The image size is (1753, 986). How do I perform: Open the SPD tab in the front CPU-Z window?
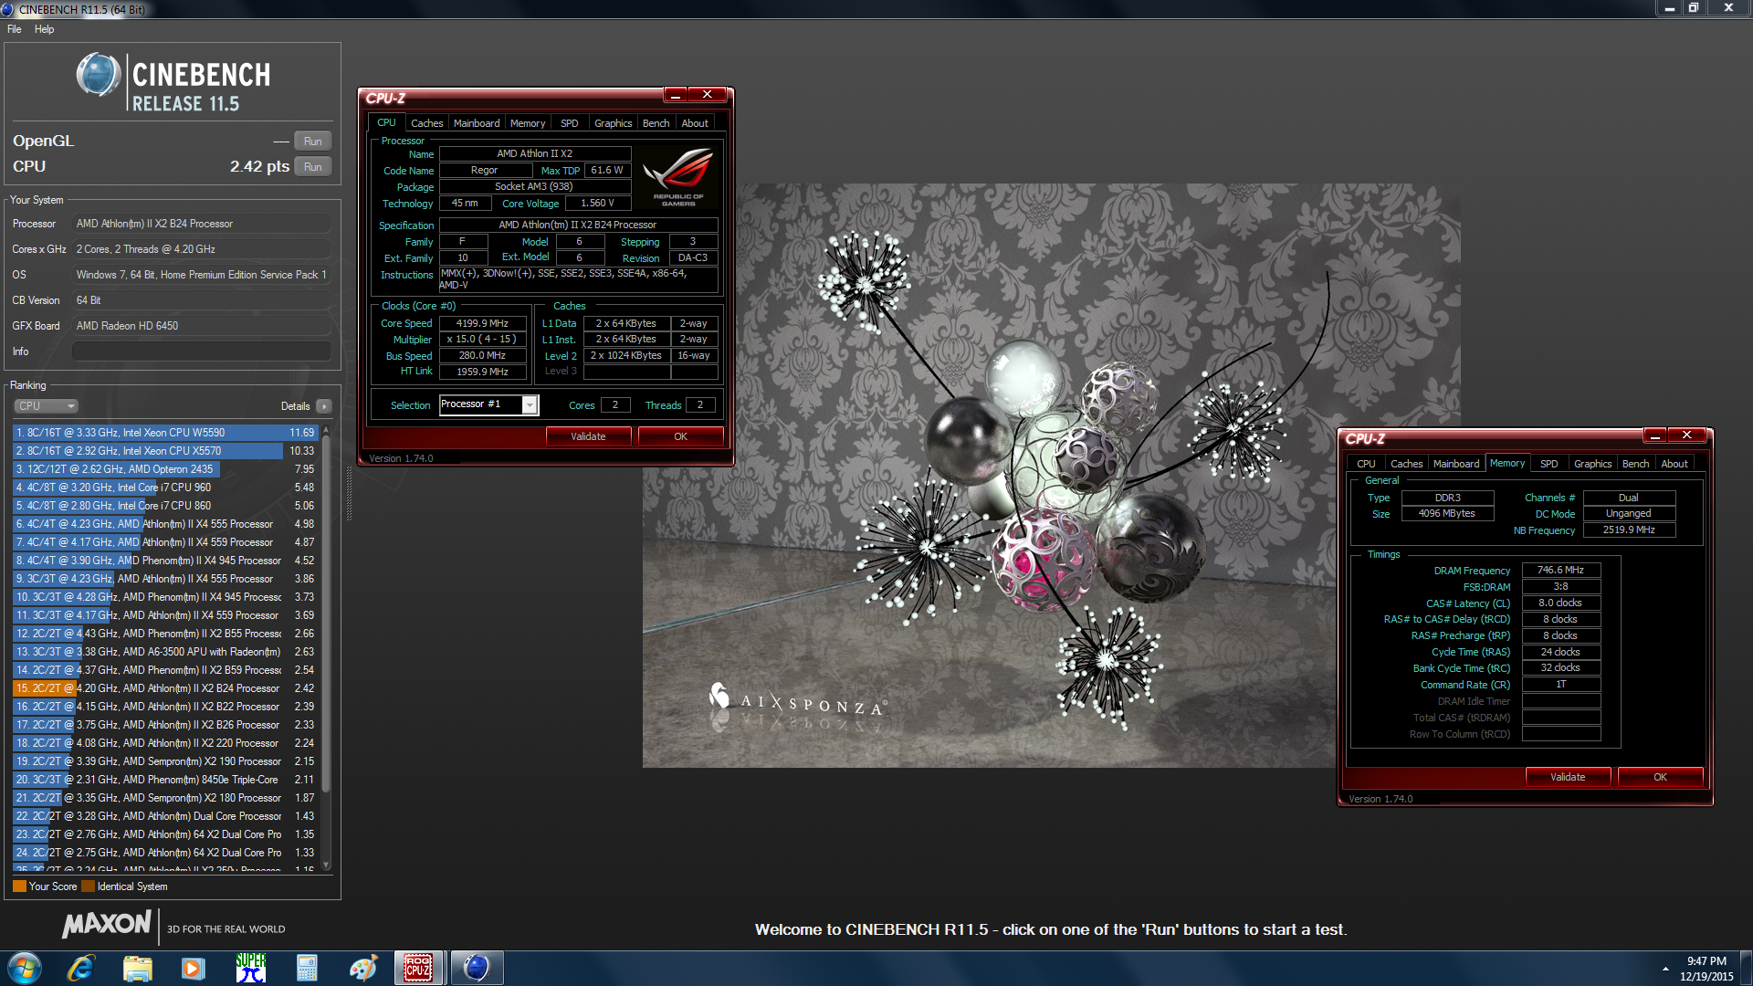pyautogui.click(x=570, y=123)
